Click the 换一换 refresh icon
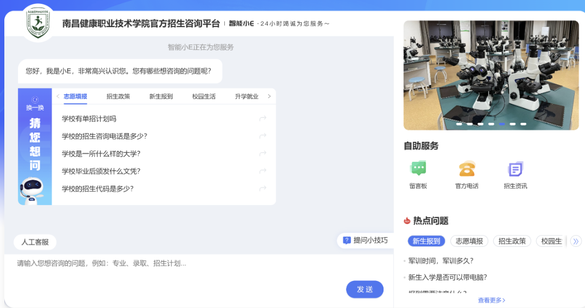 pyautogui.click(x=35, y=100)
